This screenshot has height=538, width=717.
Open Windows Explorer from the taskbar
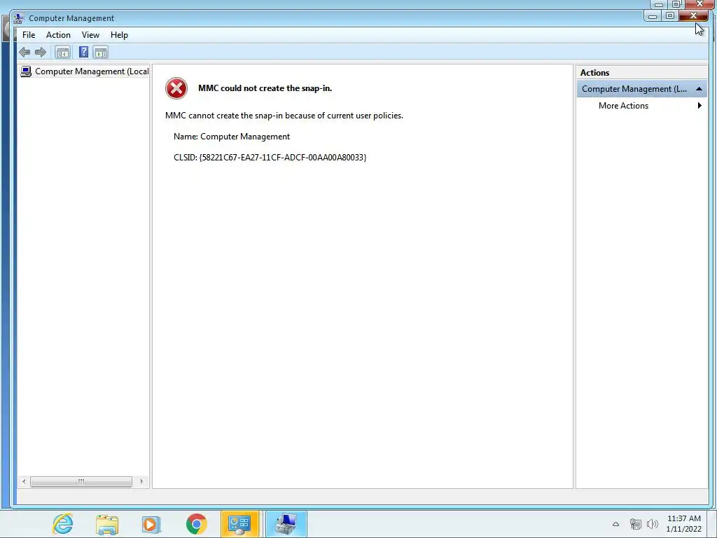[107, 524]
